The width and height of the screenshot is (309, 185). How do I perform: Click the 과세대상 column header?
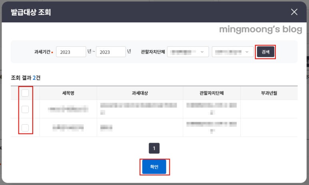coord(140,93)
